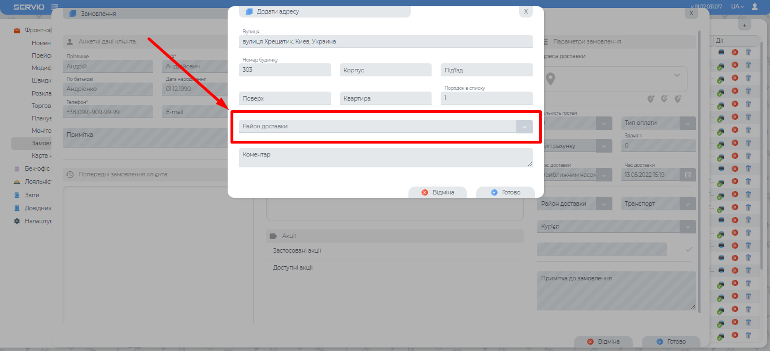770x351 pixels.
Task: Click the user profile icon in top bar
Action: (755, 6)
